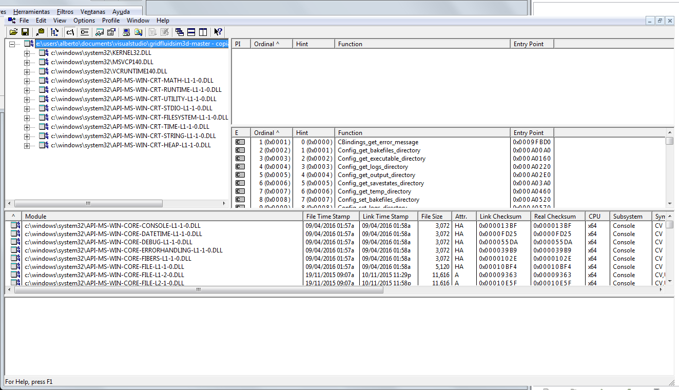The width and height of the screenshot is (679, 390).
Task: Sort module list by File Time Stamp header
Action: 331,217
